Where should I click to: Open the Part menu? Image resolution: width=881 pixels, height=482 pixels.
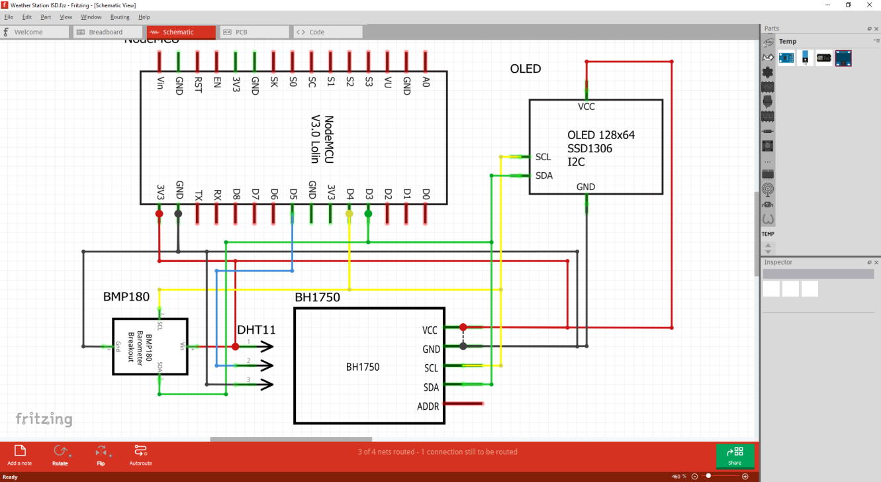click(46, 17)
